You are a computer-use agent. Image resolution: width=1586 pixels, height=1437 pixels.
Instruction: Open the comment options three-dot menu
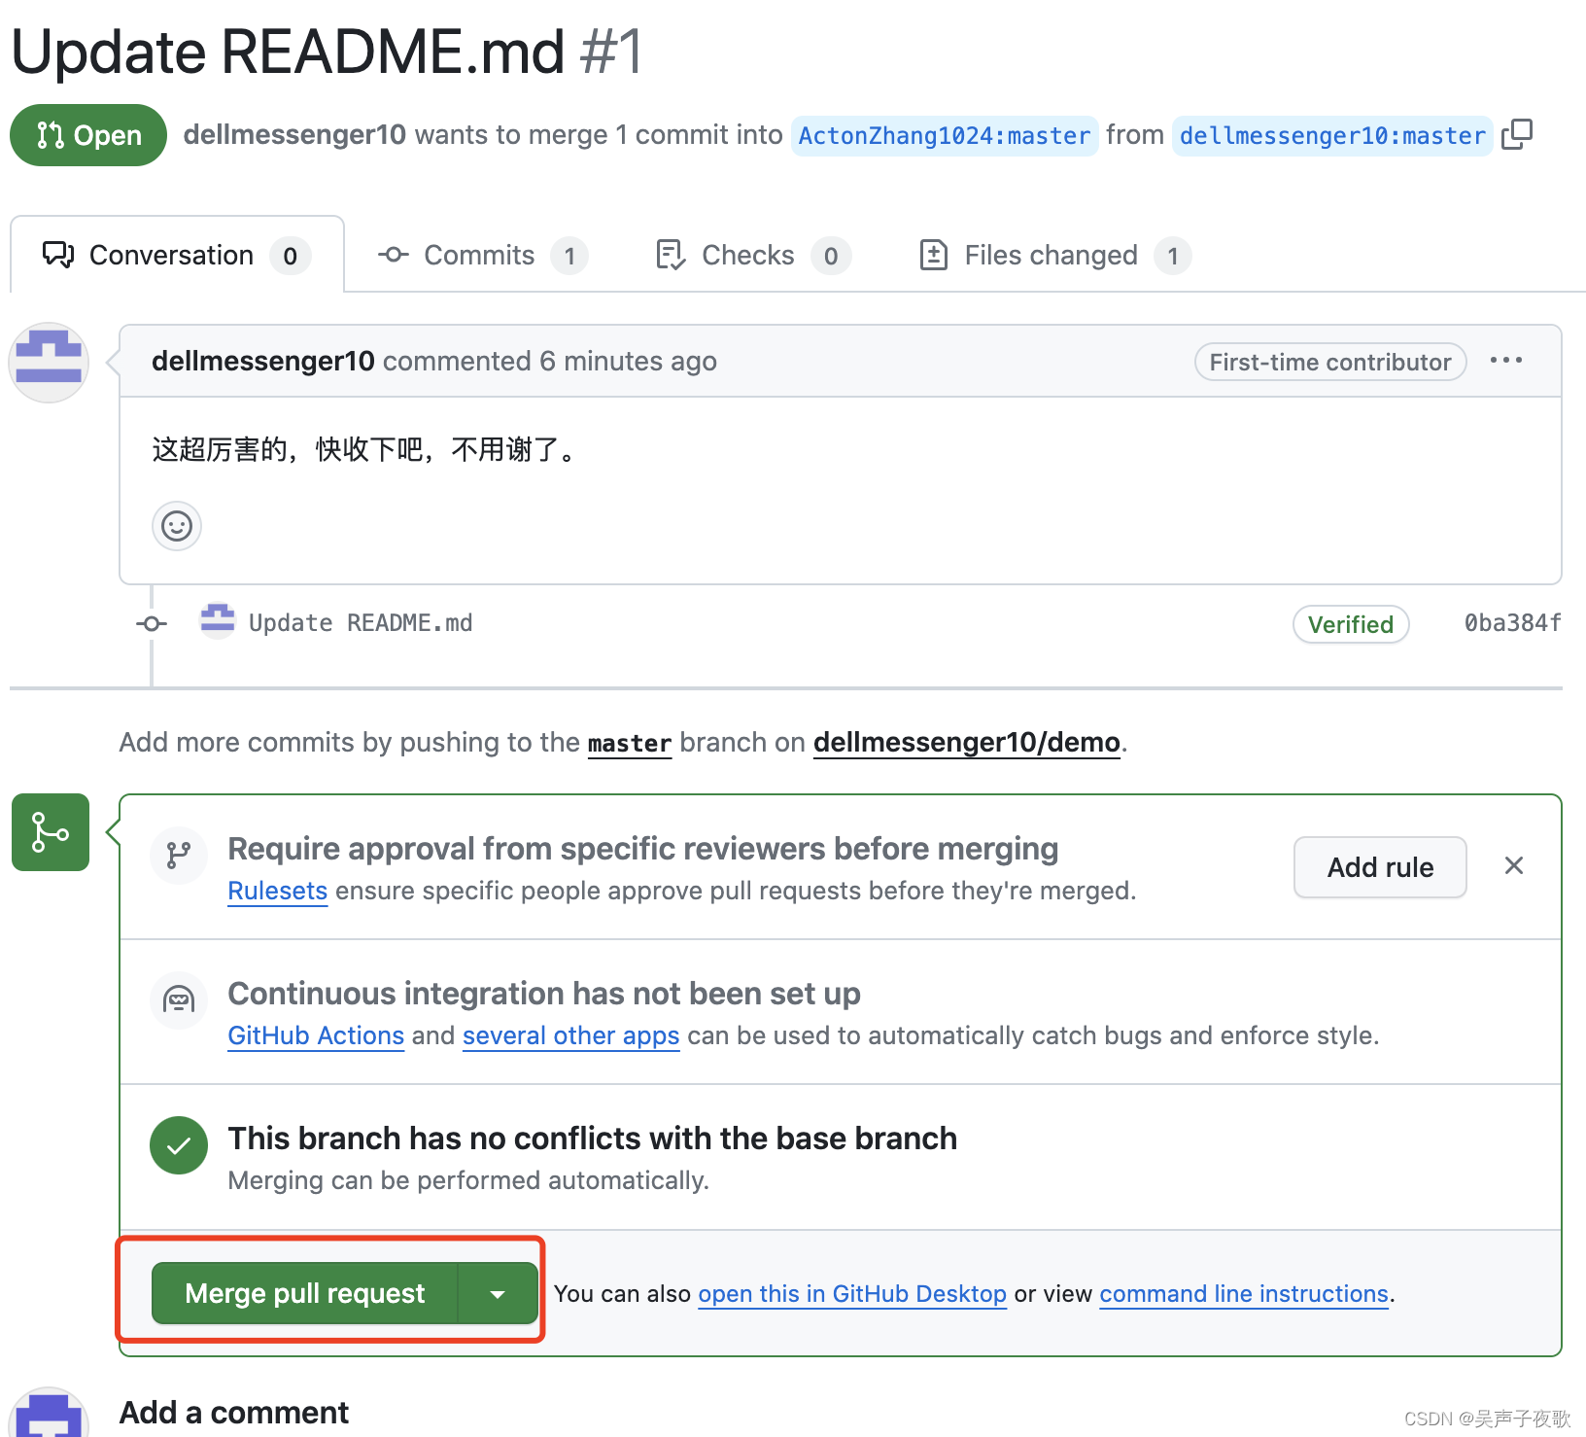(1506, 361)
